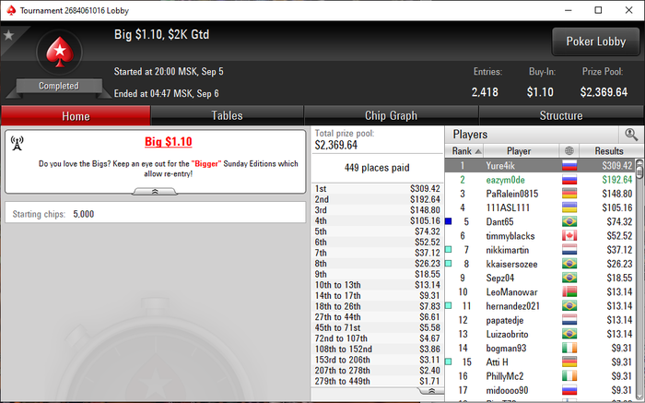Sort players by Rank column
This screenshot has height=403, width=645.
(464, 150)
